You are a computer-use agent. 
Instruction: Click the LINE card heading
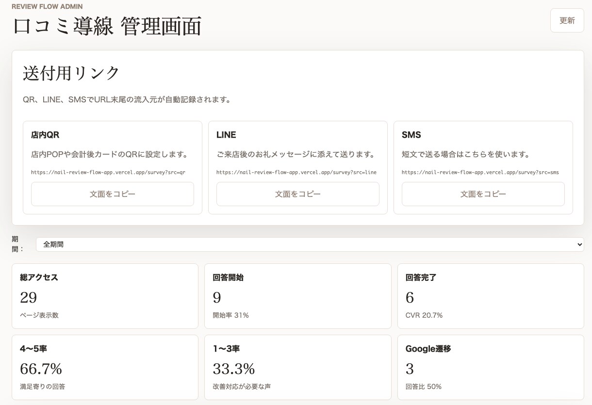point(226,135)
